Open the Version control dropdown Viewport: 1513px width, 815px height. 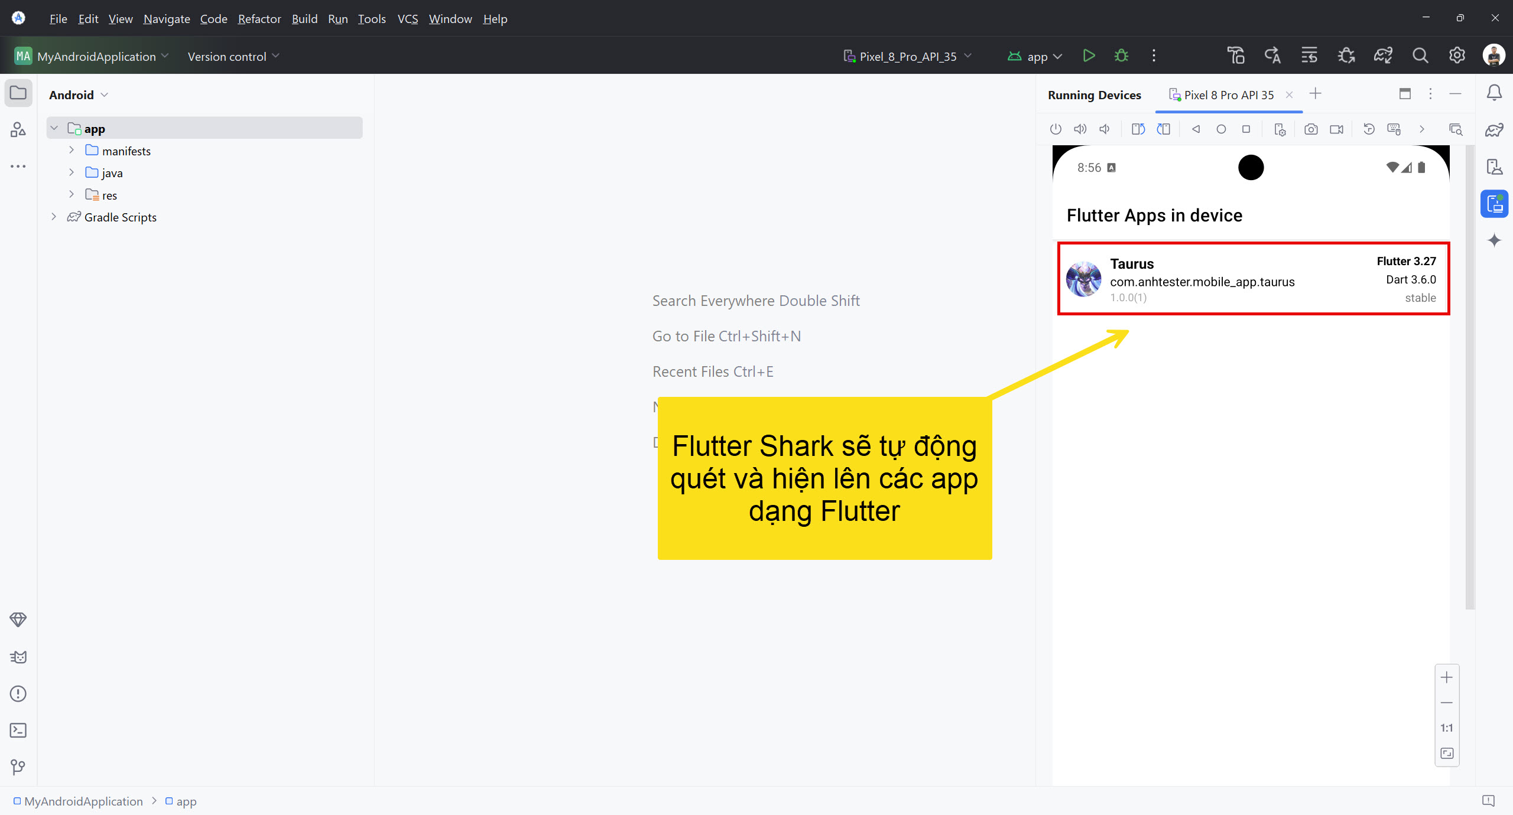pos(233,56)
